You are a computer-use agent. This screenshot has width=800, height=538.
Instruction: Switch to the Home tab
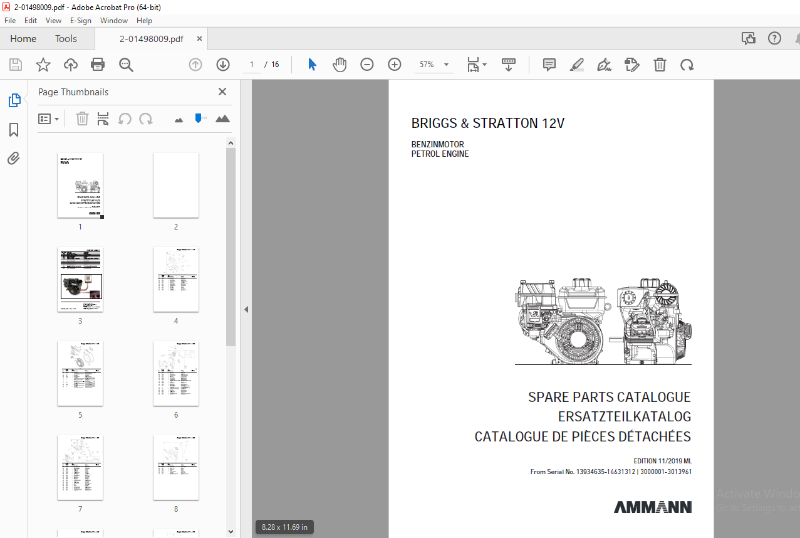23,38
